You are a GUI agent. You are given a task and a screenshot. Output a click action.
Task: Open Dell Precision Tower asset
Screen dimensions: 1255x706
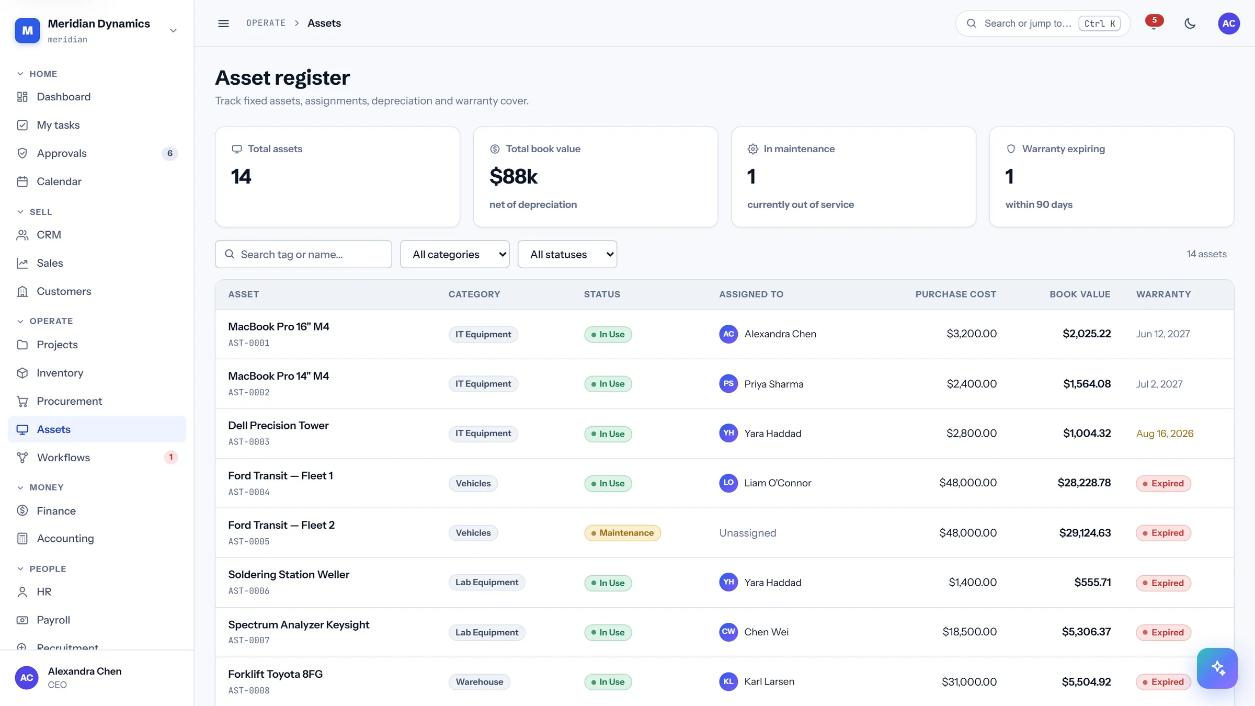pos(278,425)
